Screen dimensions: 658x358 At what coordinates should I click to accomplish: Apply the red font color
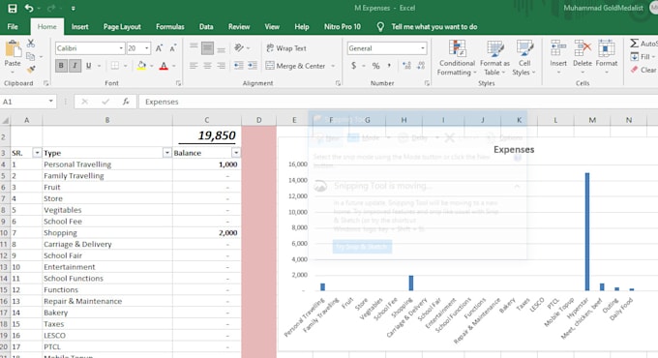(x=164, y=66)
